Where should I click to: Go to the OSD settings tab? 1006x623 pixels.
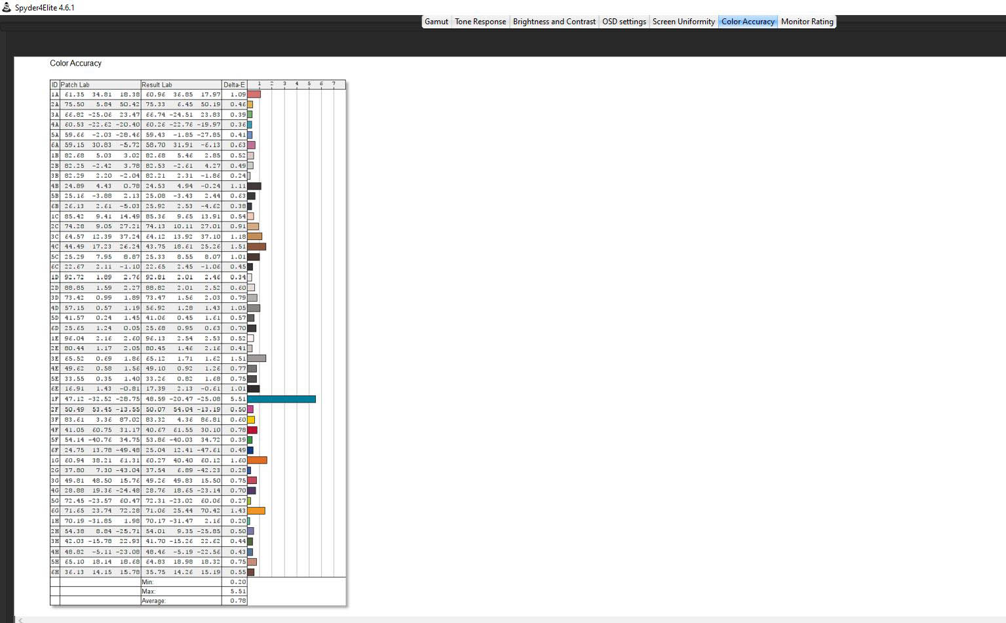pos(624,22)
